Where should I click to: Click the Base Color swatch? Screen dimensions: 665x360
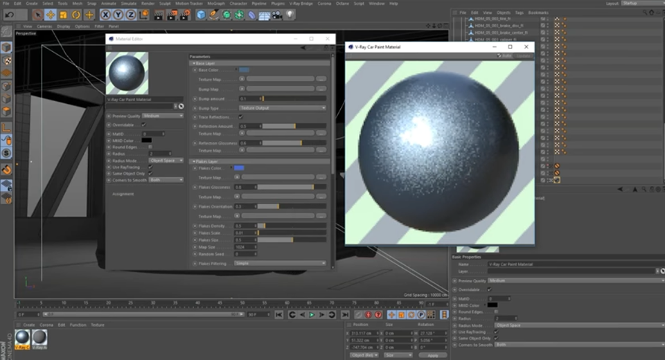click(x=244, y=70)
